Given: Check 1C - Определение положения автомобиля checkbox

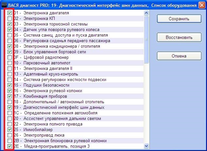Looking at the screenshot, I should click(x=9, y=113).
